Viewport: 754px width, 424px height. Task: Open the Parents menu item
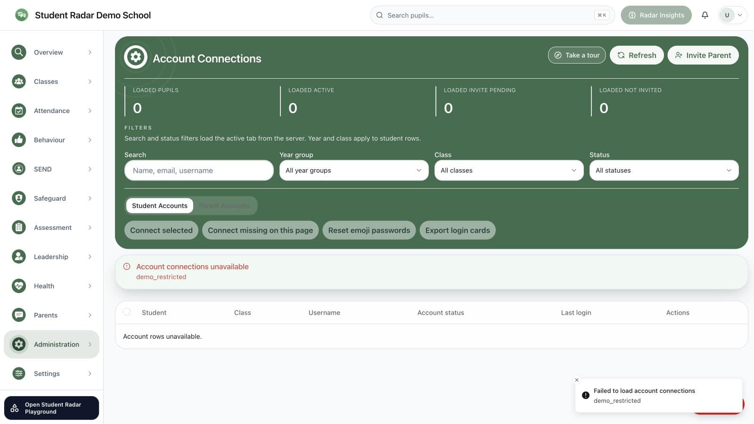click(52, 315)
